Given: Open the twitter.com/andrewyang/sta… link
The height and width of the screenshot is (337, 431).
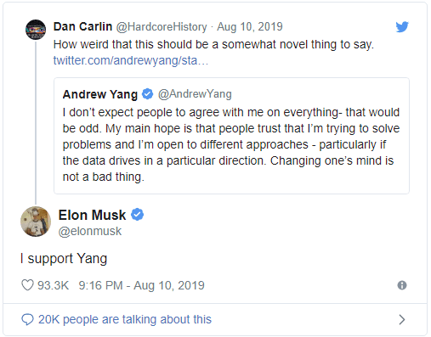Looking at the screenshot, I should click(x=131, y=60).
